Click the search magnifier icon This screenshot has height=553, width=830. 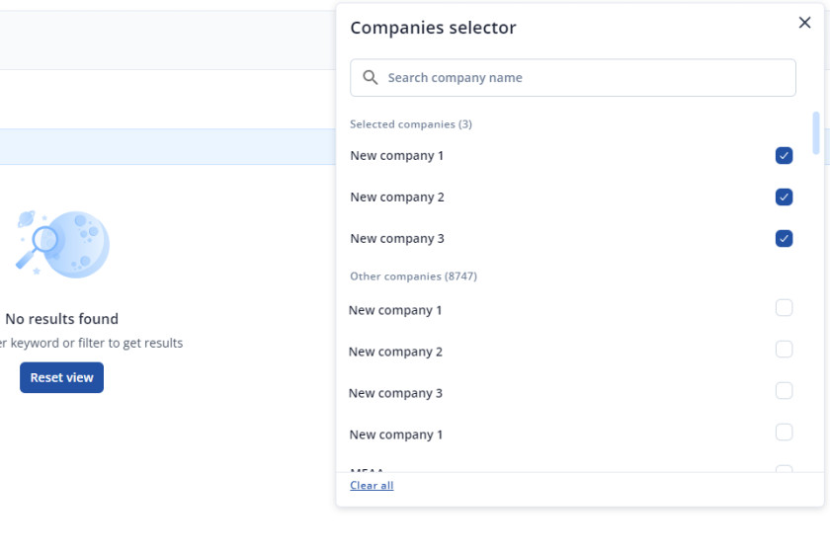click(370, 78)
